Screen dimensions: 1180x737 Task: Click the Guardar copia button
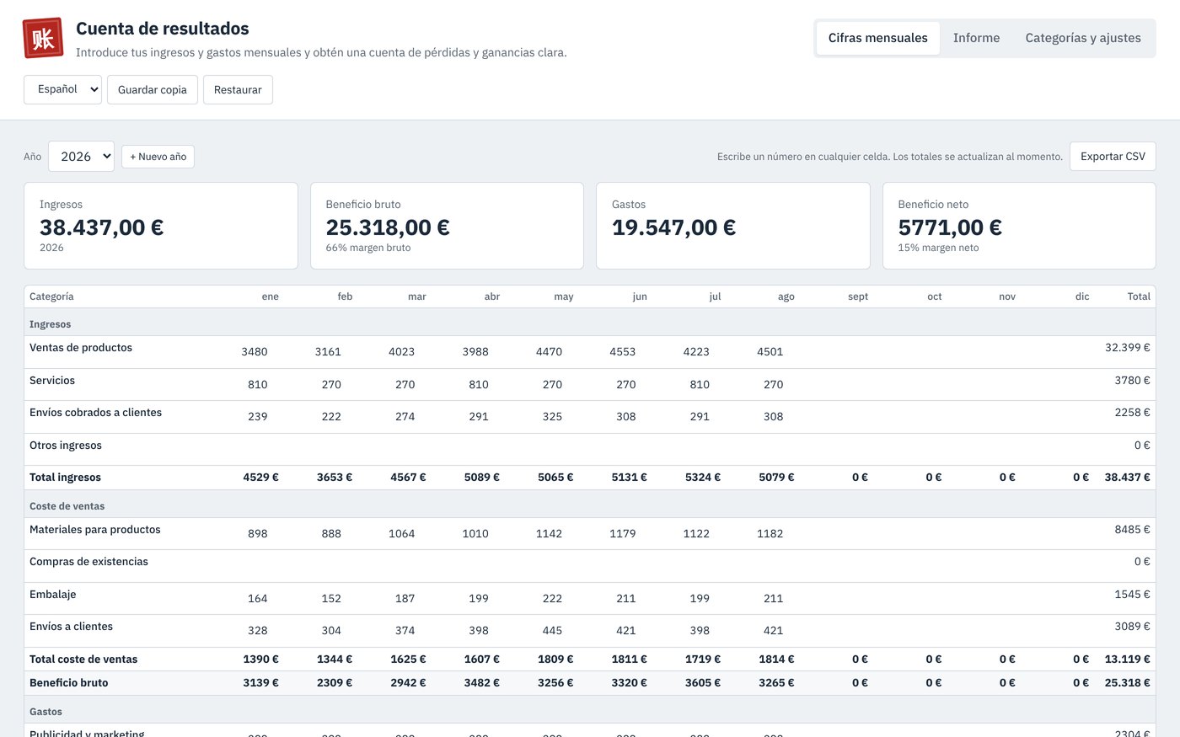pyautogui.click(x=153, y=89)
